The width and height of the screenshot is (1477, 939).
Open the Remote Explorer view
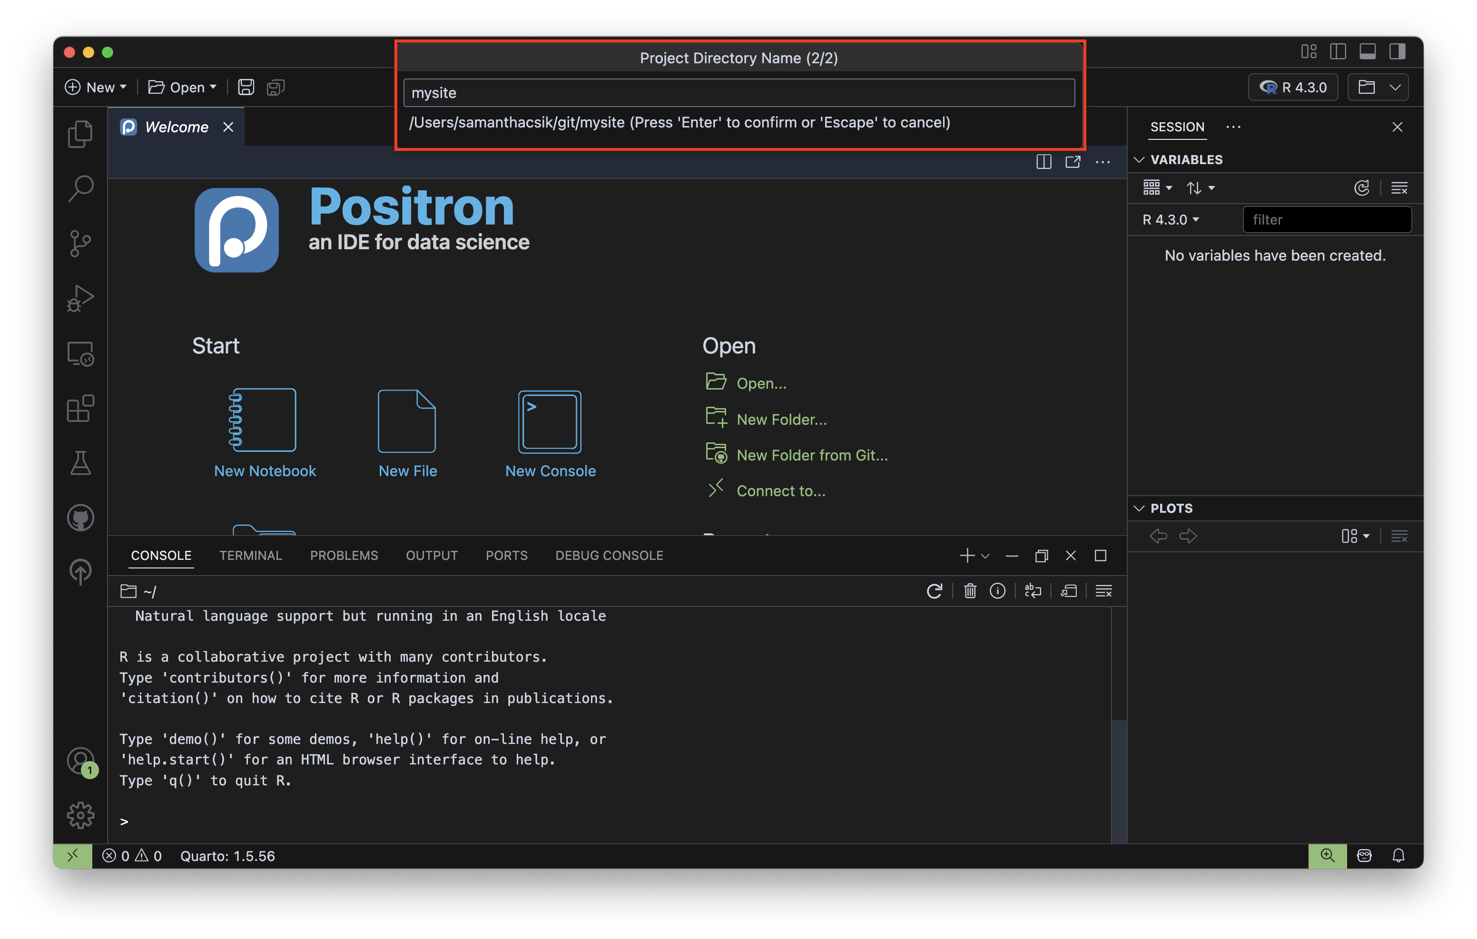[80, 353]
